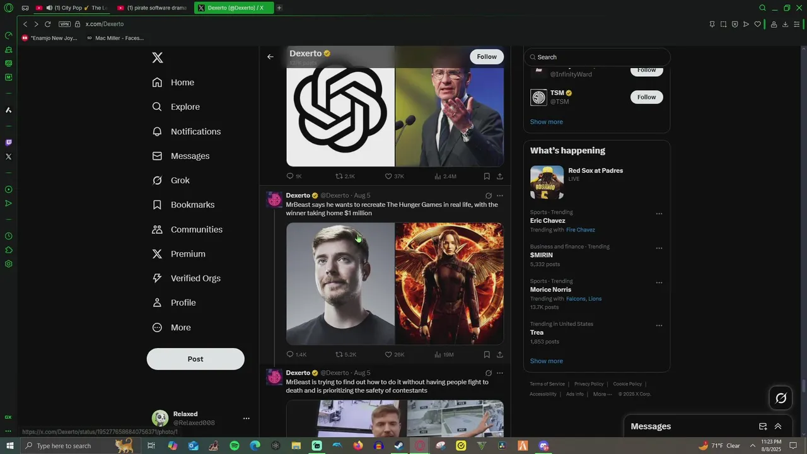Screen dimensions: 807x454
Task: Open the floating Grok button
Action: pyautogui.click(x=781, y=398)
